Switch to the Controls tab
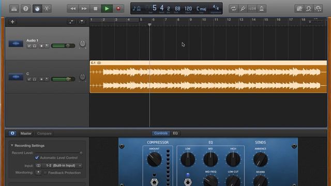 pyautogui.click(x=161, y=133)
